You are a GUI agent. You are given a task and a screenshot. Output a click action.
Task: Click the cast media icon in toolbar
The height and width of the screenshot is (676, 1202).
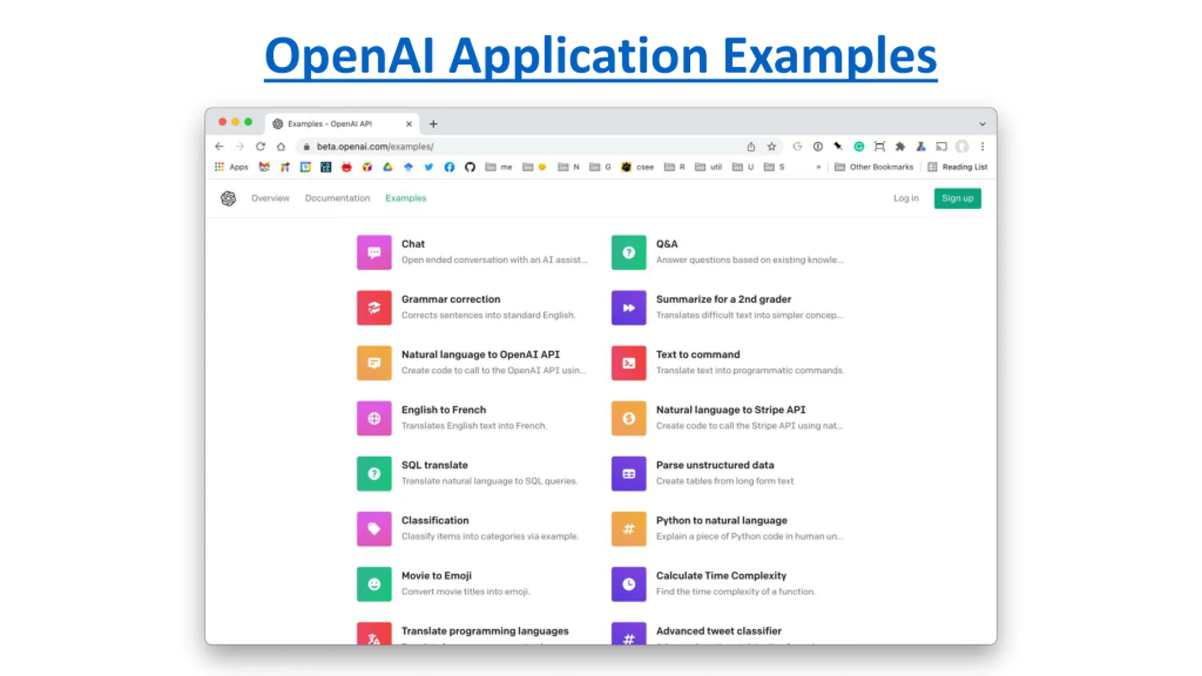[x=941, y=146]
